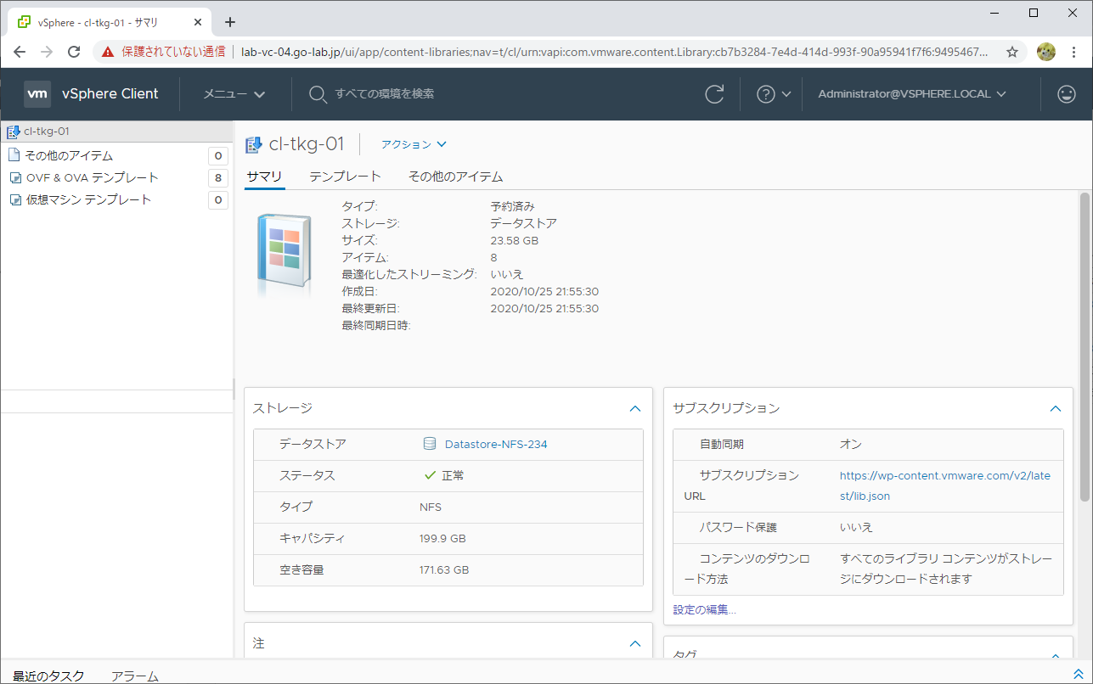This screenshot has width=1093, height=684.
Task: Click the smiley feedback icon
Action: (x=1067, y=94)
